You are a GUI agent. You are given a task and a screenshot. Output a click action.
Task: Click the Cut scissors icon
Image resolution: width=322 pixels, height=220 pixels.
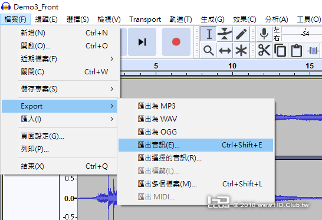[264, 50]
